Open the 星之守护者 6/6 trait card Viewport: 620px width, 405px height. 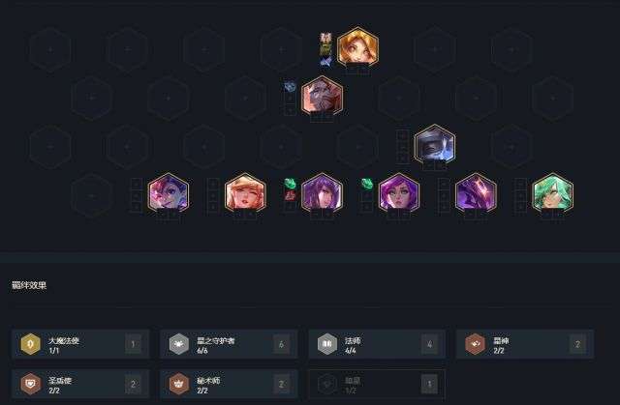(229, 344)
